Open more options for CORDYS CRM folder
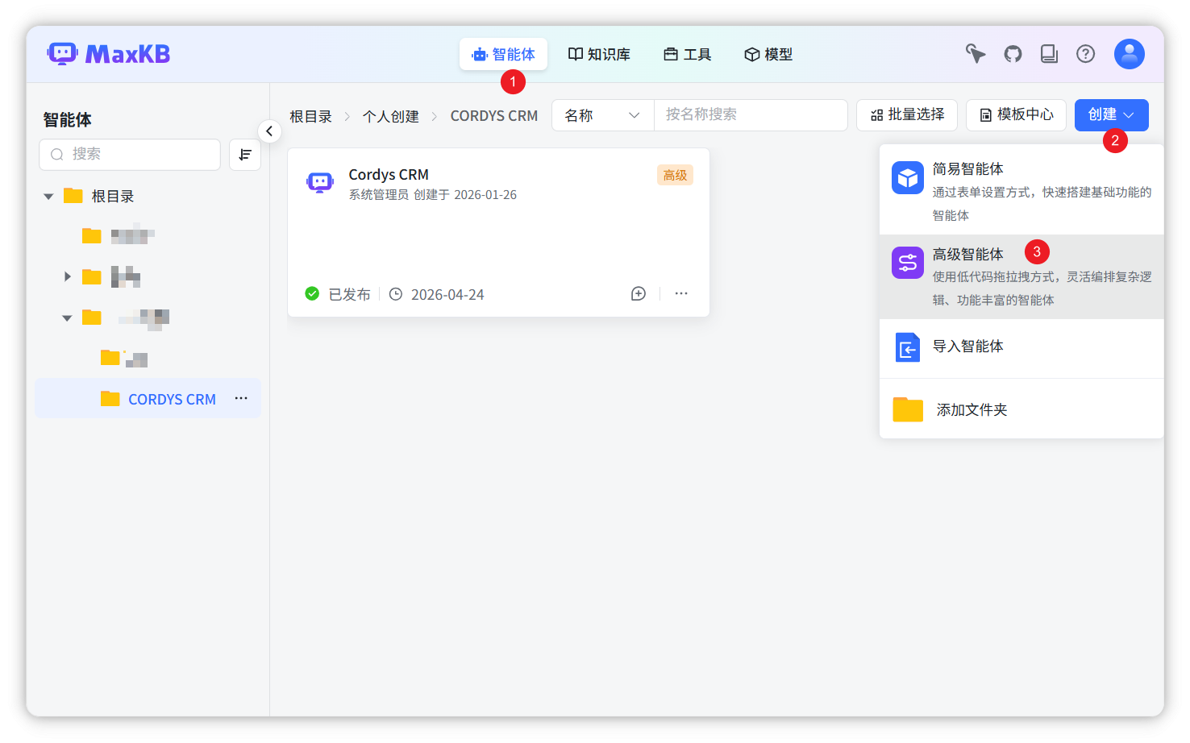 tap(241, 399)
